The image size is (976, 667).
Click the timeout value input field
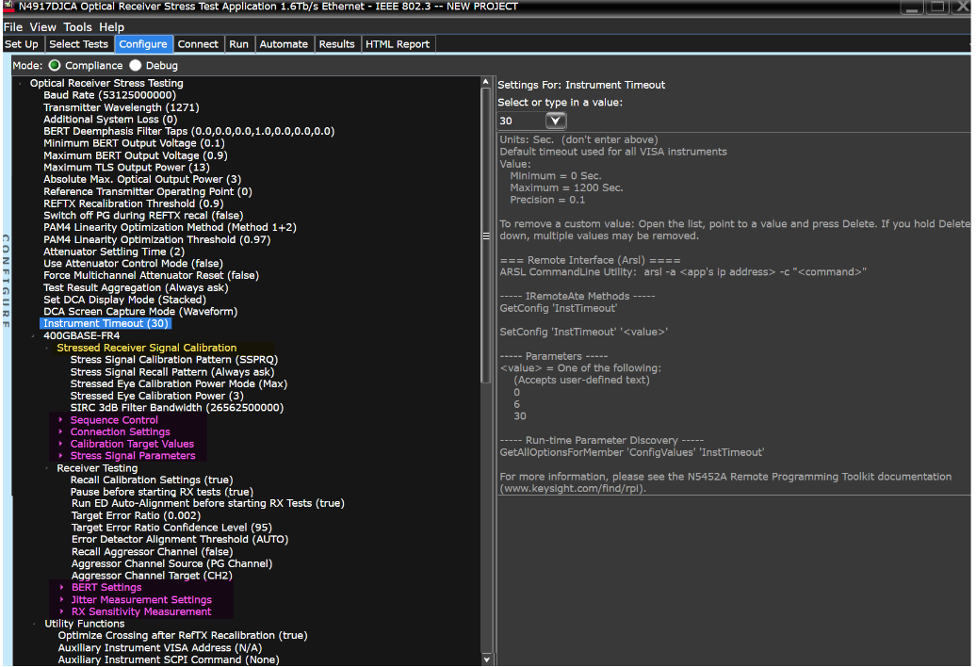click(x=522, y=121)
